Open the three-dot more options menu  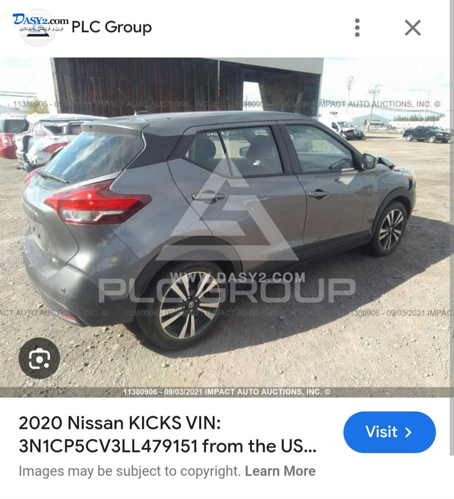[x=357, y=27]
